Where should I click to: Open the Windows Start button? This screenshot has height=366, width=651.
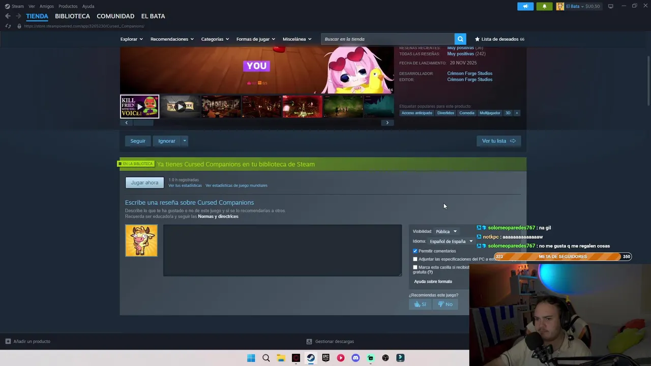coord(251,358)
